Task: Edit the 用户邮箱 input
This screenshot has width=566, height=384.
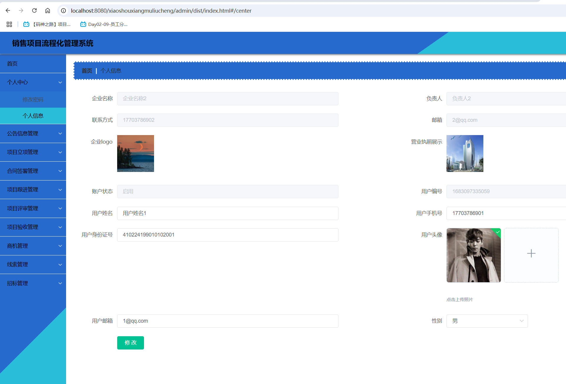Action: click(228, 321)
